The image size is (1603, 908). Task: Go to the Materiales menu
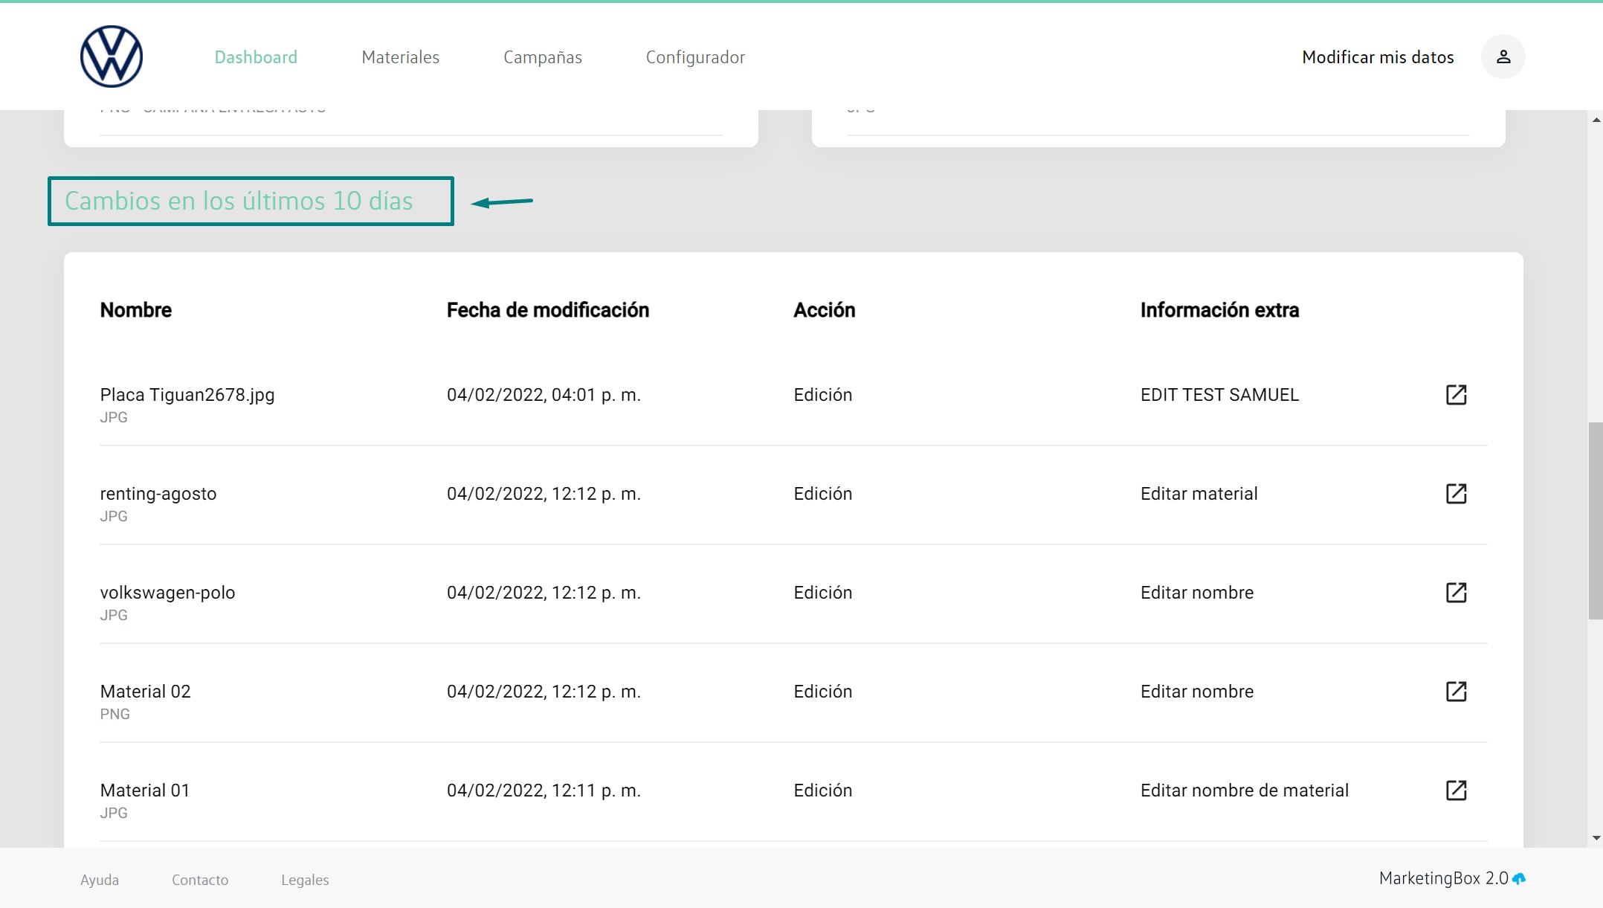point(400,57)
